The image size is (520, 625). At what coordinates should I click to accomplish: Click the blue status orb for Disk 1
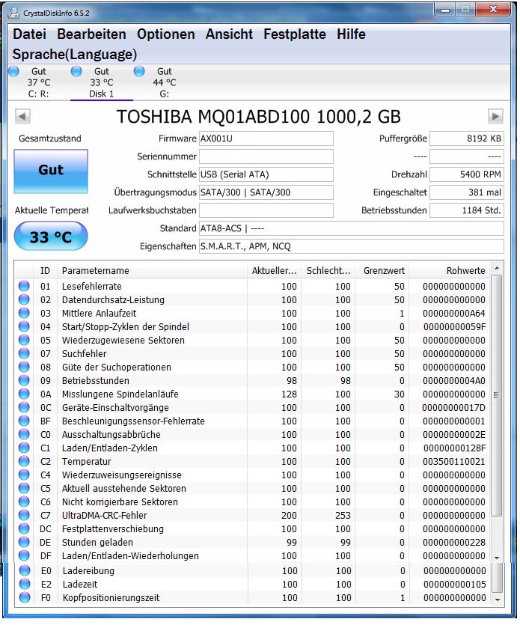click(x=76, y=71)
